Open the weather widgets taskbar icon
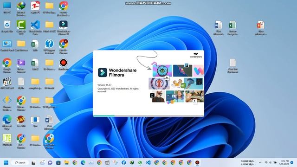 coord(42,162)
